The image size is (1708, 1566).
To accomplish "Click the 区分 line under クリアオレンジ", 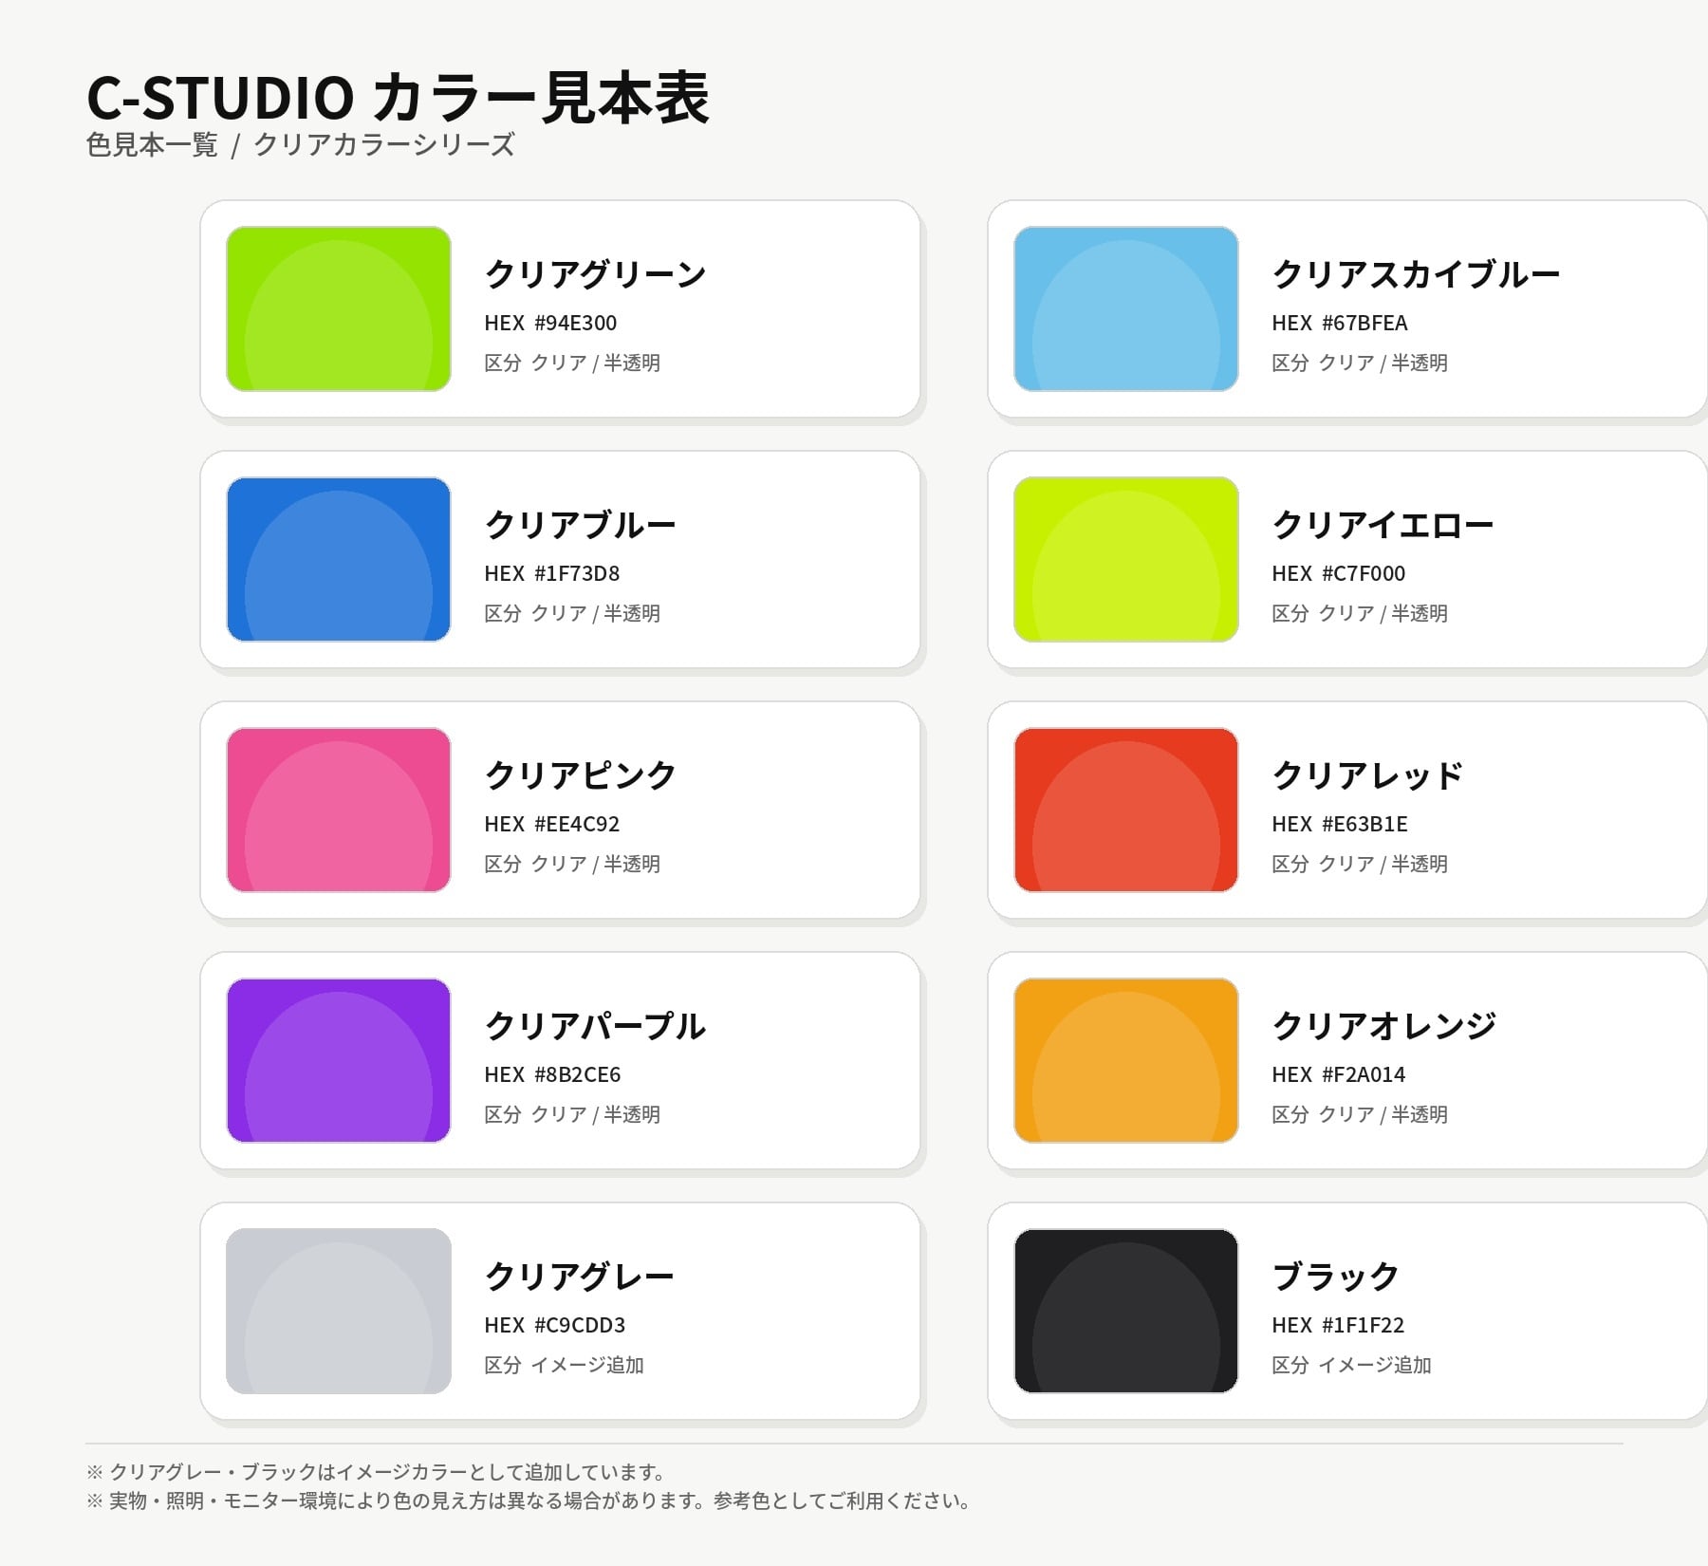I will coord(1360,1114).
